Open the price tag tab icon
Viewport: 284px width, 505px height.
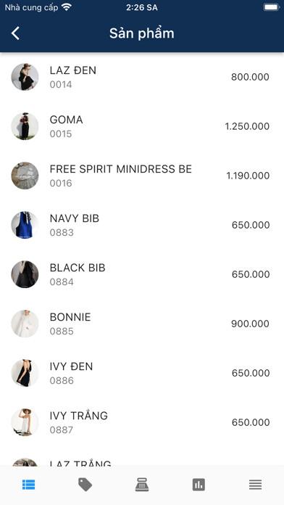point(85,485)
